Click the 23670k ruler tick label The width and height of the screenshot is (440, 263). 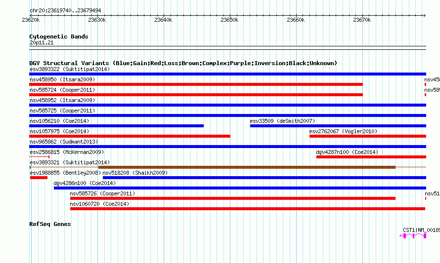pyautogui.click(x=362, y=20)
